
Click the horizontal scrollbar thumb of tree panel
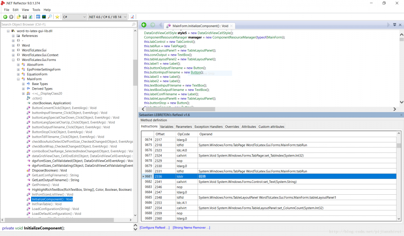point(59,220)
